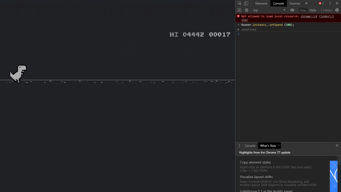Activate the inspect element picker icon

pos(239,3)
